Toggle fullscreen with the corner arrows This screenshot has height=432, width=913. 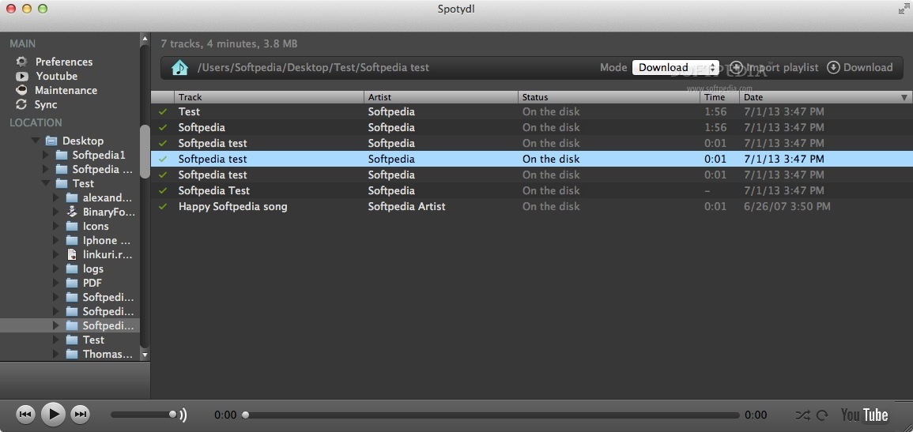904,9
